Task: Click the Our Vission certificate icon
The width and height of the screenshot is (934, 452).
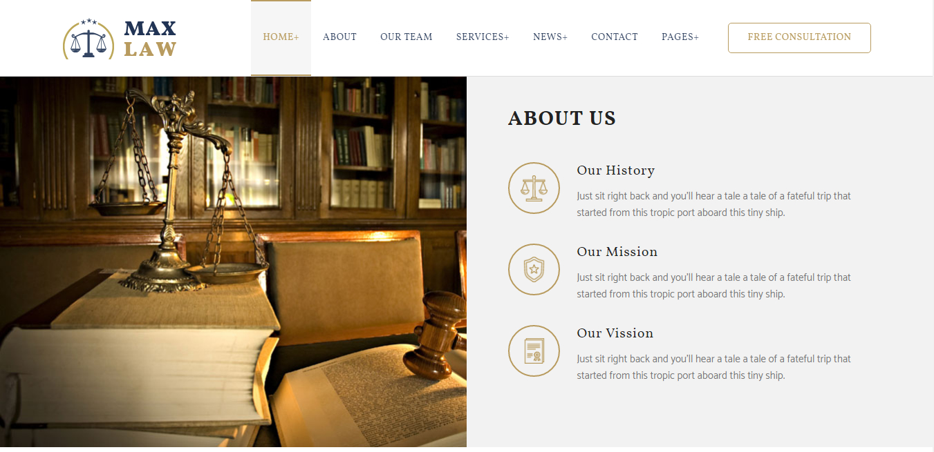Action: click(x=534, y=351)
